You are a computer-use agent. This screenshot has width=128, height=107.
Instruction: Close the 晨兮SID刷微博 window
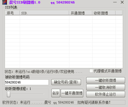coord(122,2)
